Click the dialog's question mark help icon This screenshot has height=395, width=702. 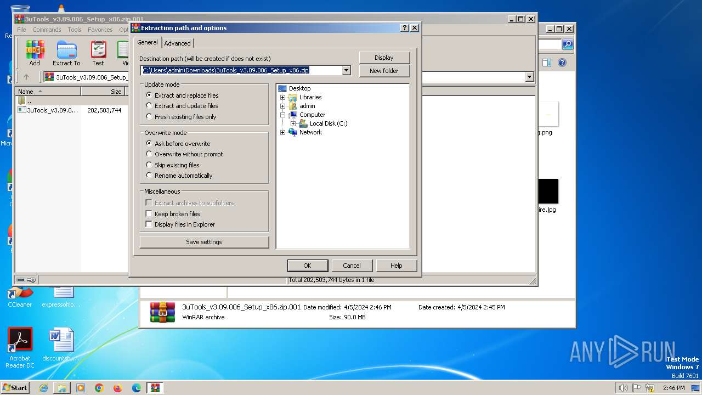pyautogui.click(x=405, y=28)
